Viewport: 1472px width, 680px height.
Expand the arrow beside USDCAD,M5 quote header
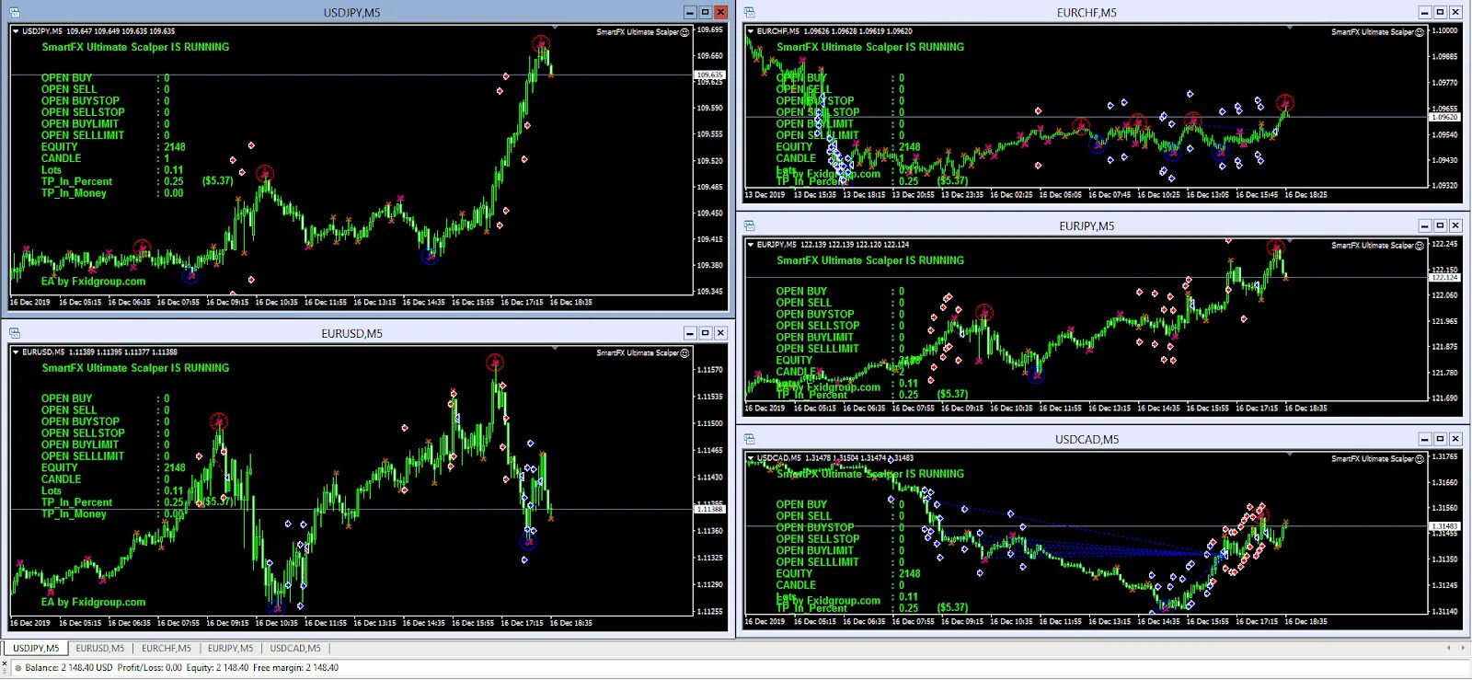click(x=751, y=458)
